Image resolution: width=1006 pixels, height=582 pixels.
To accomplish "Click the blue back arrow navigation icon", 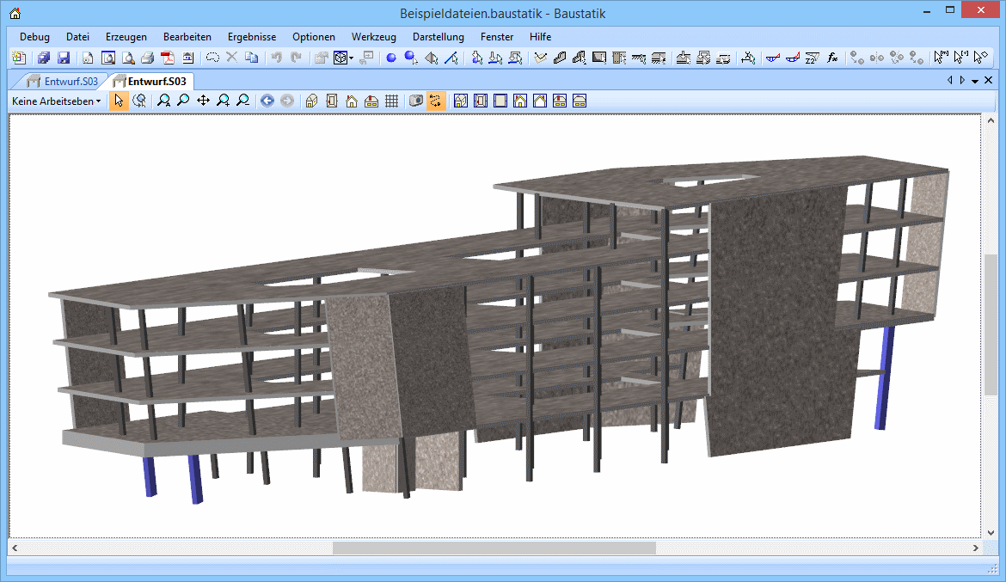I will click(x=267, y=101).
